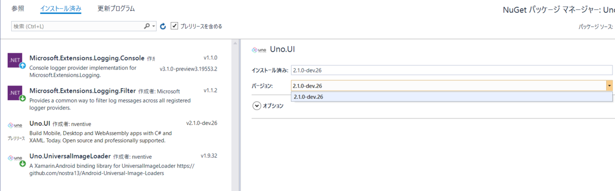Open search history dropdown arrow
The height and width of the screenshot is (191, 615).
click(154, 26)
